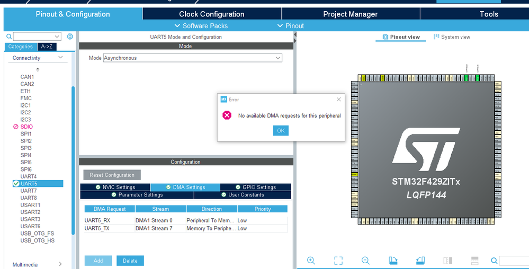Image resolution: width=529 pixels, height=269 pixels.
Task: Select SPI1 in the peripheral list
Action: [x=26, y=133]
